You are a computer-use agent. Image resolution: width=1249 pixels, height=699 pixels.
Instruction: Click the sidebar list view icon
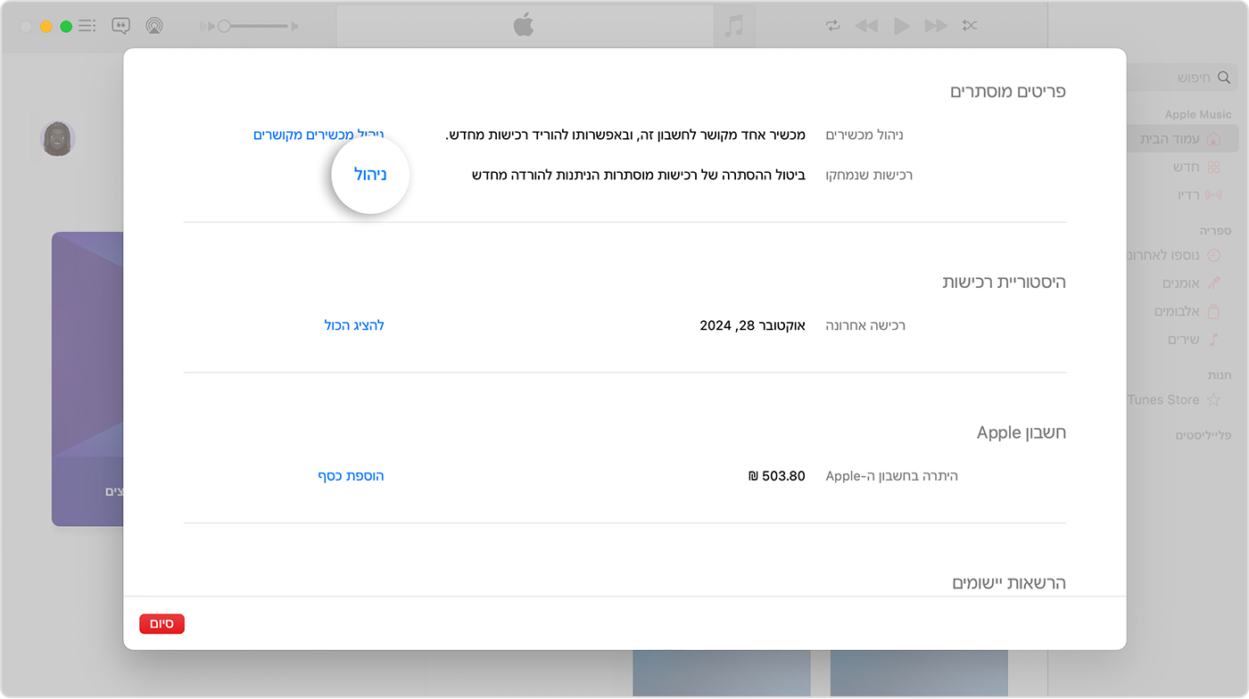click(87, 26)
